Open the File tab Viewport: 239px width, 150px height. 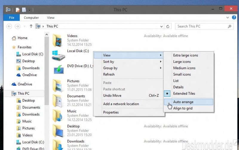(12, 18)
